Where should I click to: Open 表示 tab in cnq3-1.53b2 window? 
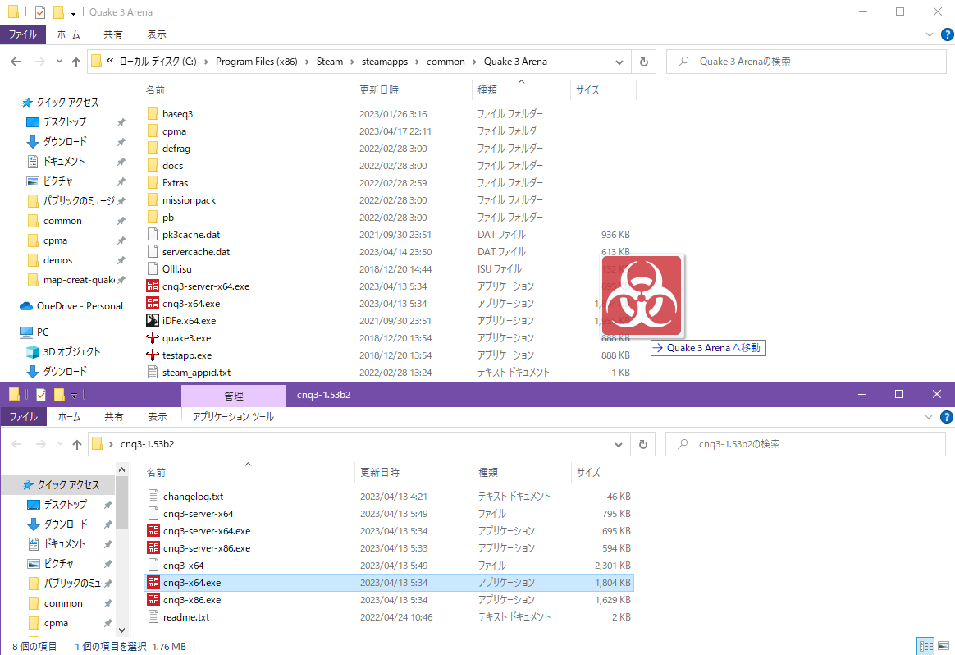click(158, 417)
